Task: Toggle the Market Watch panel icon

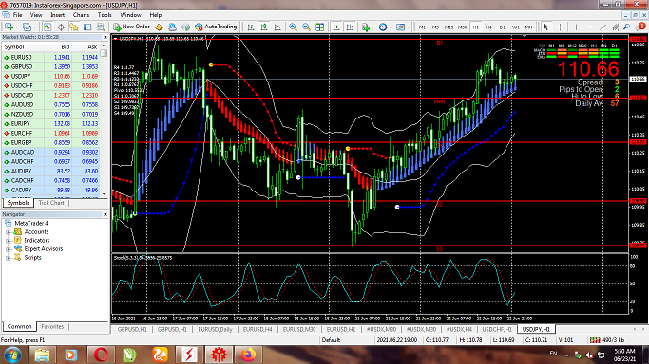Action: (48, 27)
